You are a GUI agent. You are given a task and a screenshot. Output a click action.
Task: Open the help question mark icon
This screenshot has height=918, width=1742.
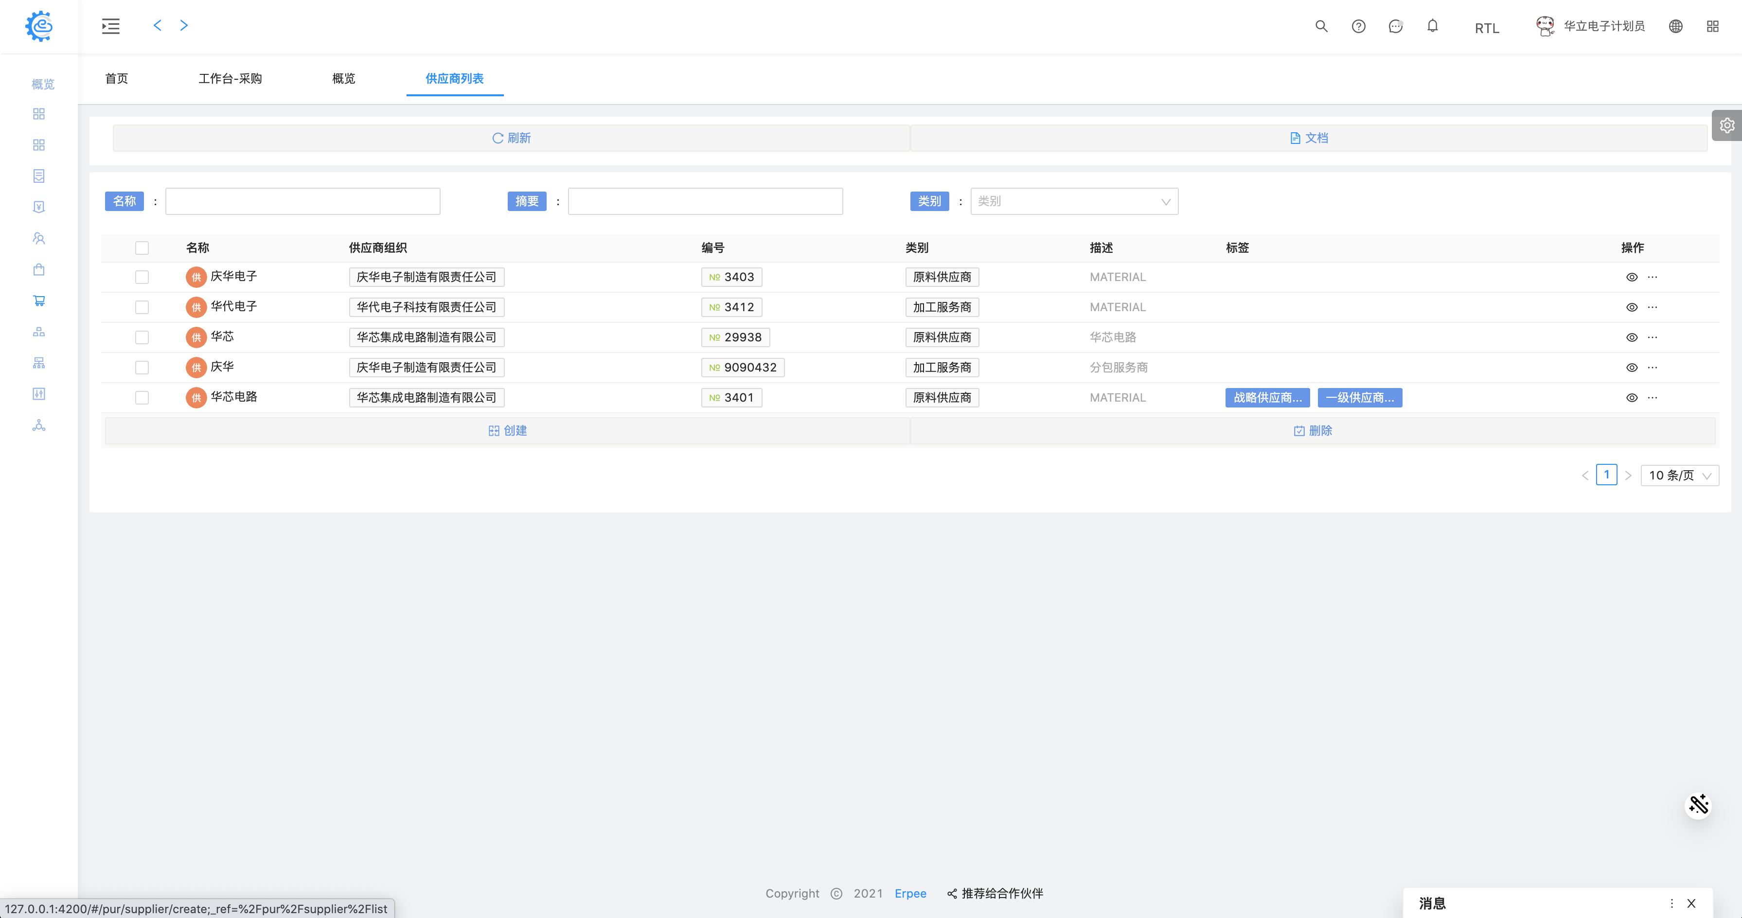(x=1358, y=26)
